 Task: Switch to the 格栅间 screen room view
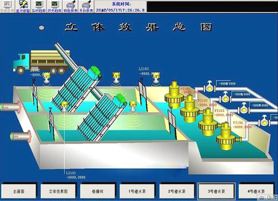pyautogui.click(x=98, y=191)
